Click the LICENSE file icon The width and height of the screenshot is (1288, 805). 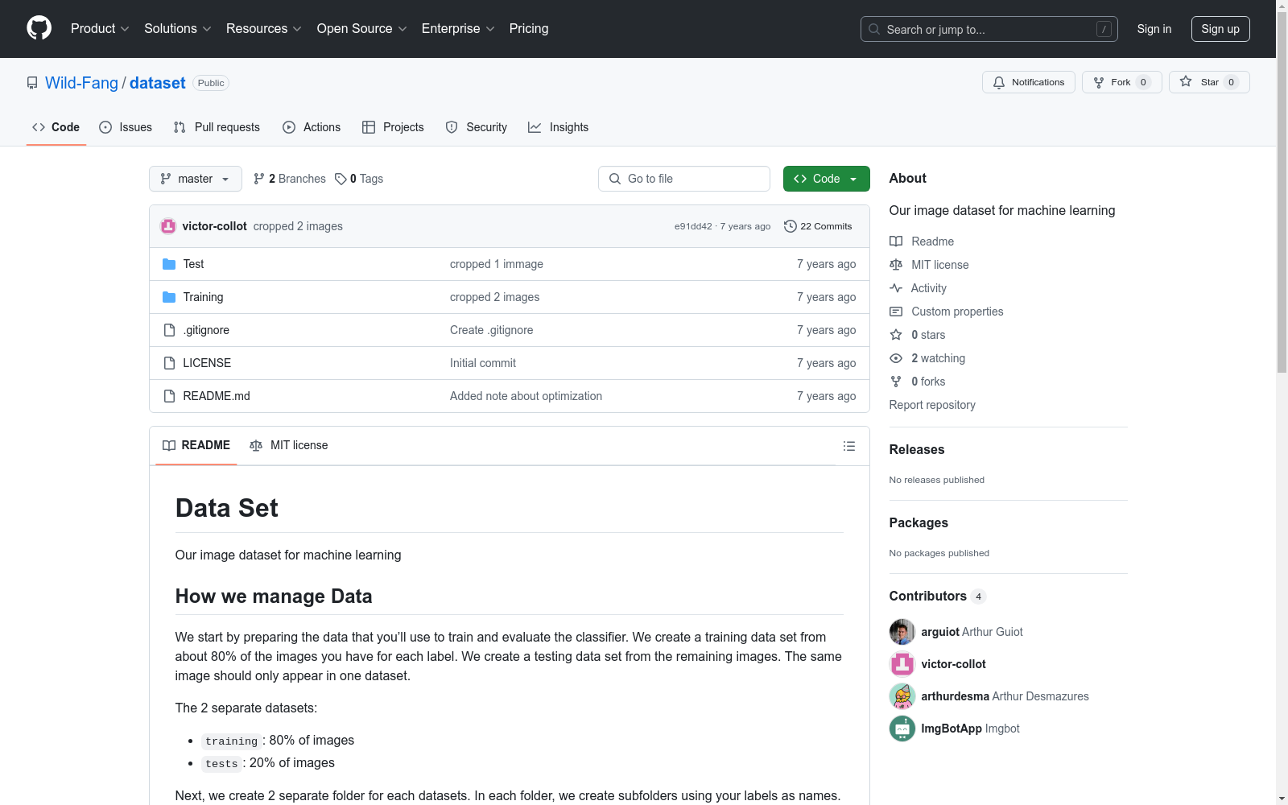[x=169, y=363]
